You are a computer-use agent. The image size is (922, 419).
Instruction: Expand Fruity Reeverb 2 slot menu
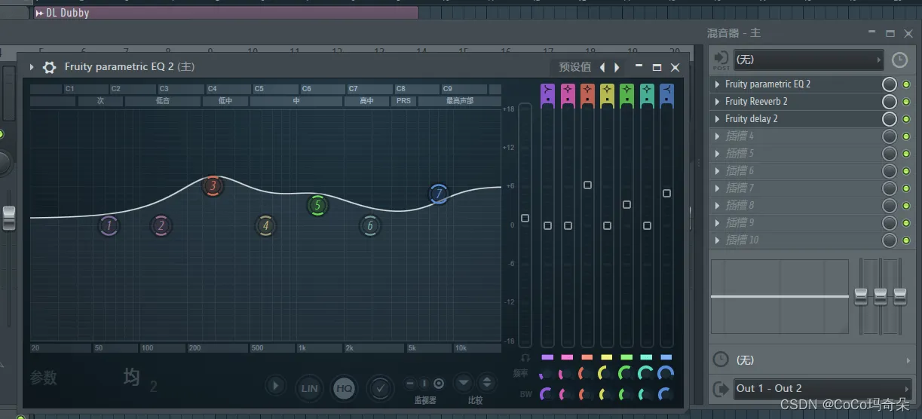click(717, 102)
